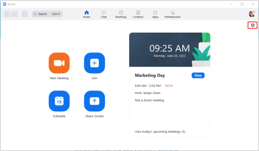Screen dimensions: 259x151
Task: Switch to the Home tab
Action: tap(87, 14)
